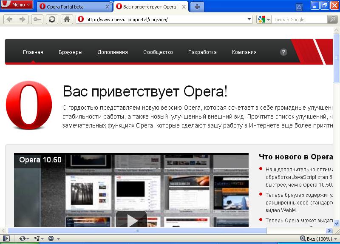The image size is (340, 244).
Task: Click the Что нового в Opera heading
Action: [296, 157]
